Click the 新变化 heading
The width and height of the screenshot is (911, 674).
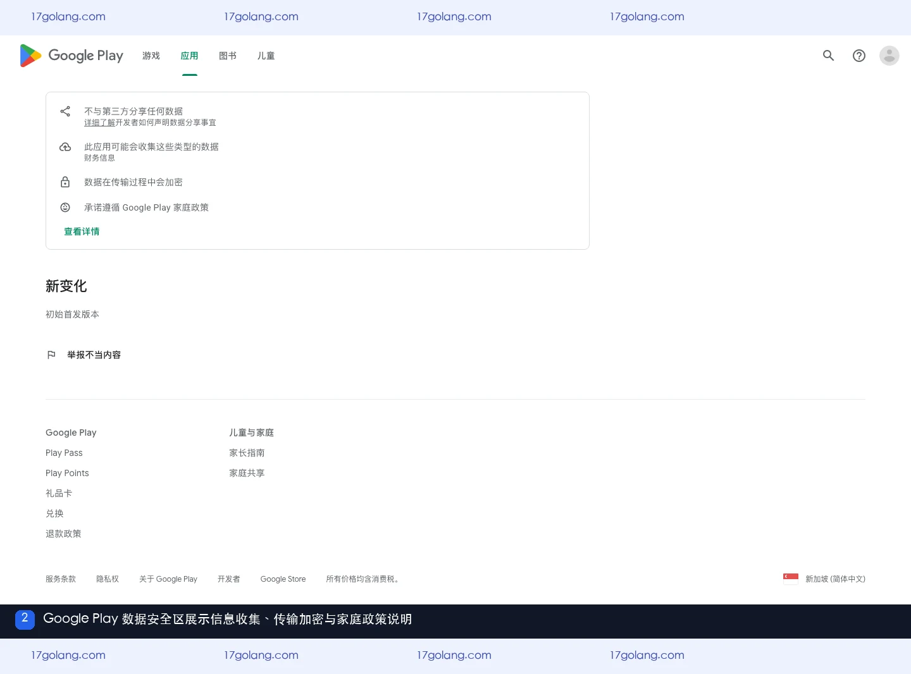(66, 286)
